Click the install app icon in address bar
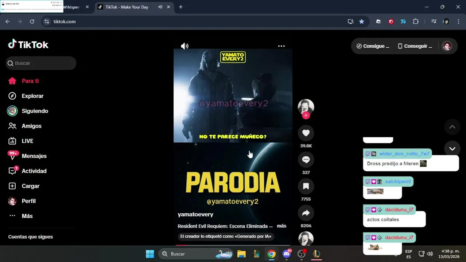 click(x=350, y=21)
